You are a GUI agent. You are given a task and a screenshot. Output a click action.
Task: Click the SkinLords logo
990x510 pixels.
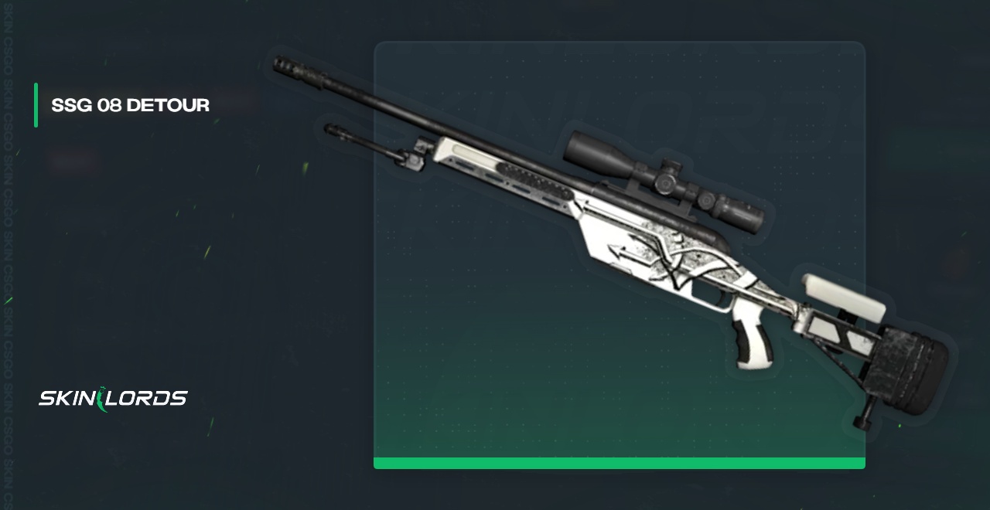coord(113,399)
